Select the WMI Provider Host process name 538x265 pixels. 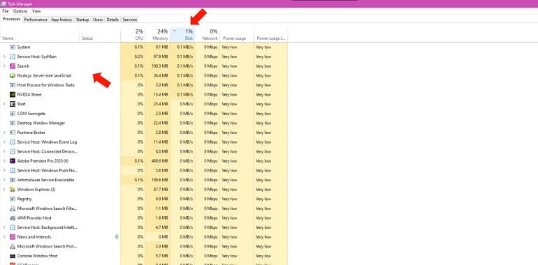click(34, 218)
